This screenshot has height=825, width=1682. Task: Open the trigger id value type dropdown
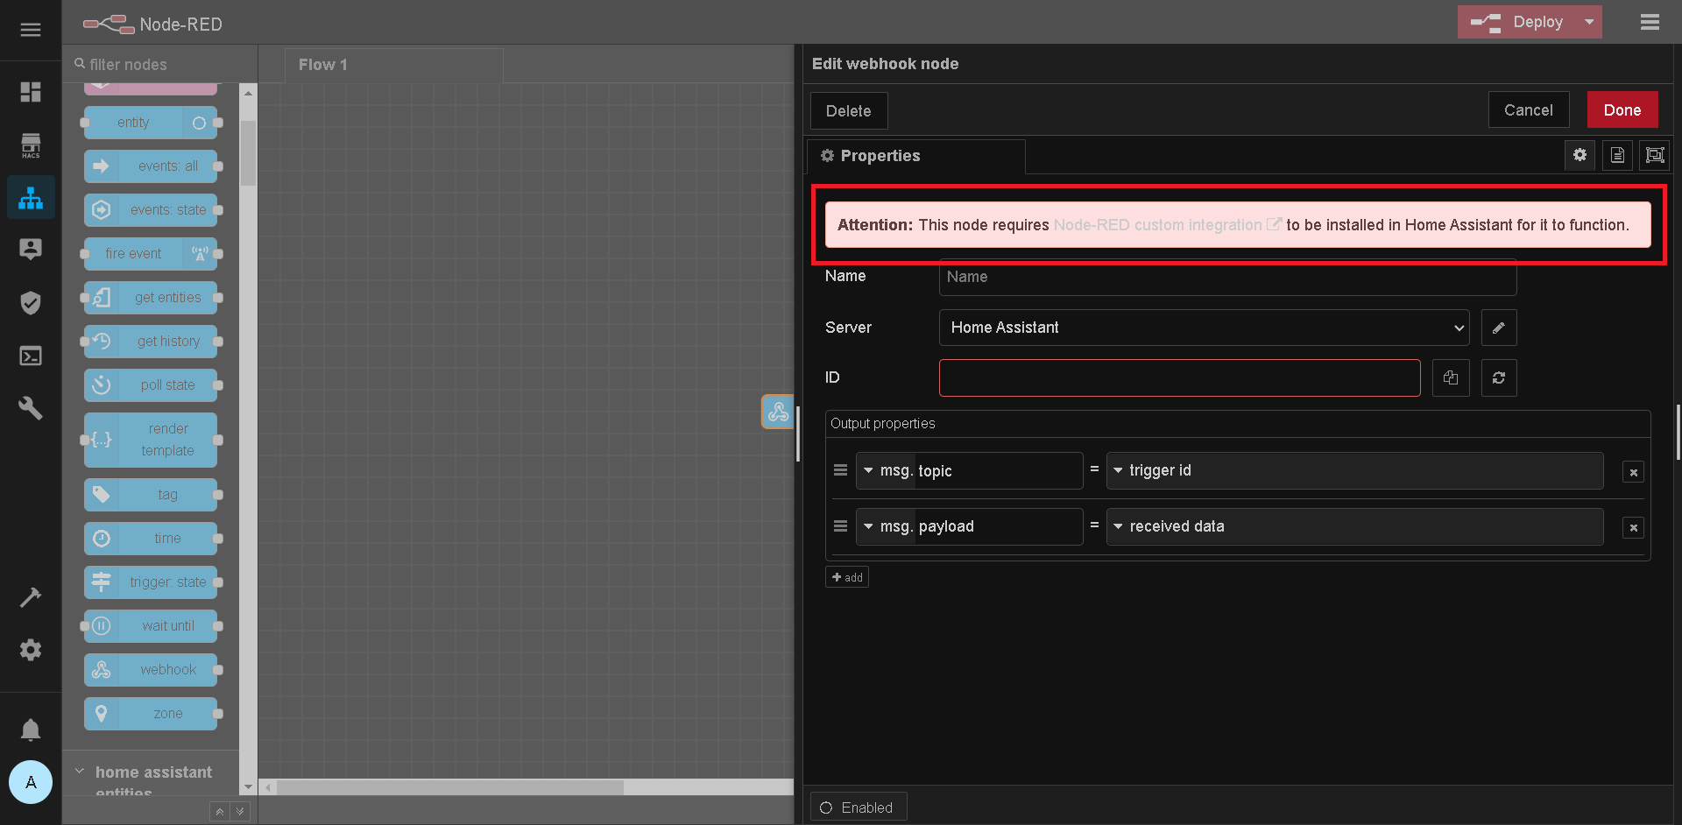point(1118,470)
